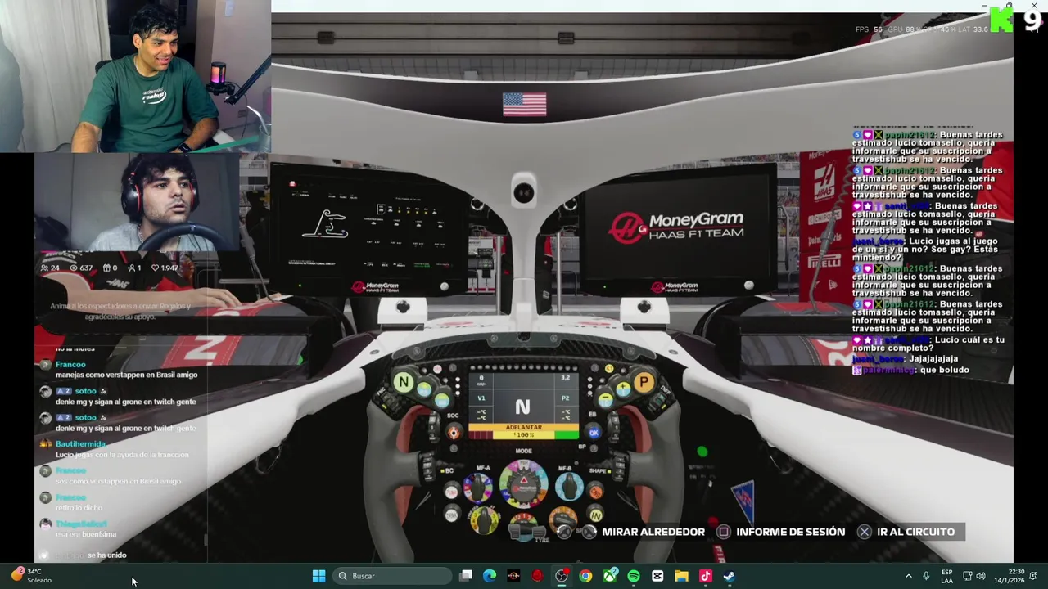Open Spotify from the taskbar
Screen dimensions: 1048x589
[634, 576]
